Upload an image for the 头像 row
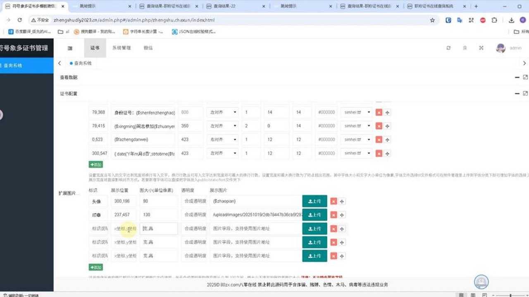 (315, 201)
